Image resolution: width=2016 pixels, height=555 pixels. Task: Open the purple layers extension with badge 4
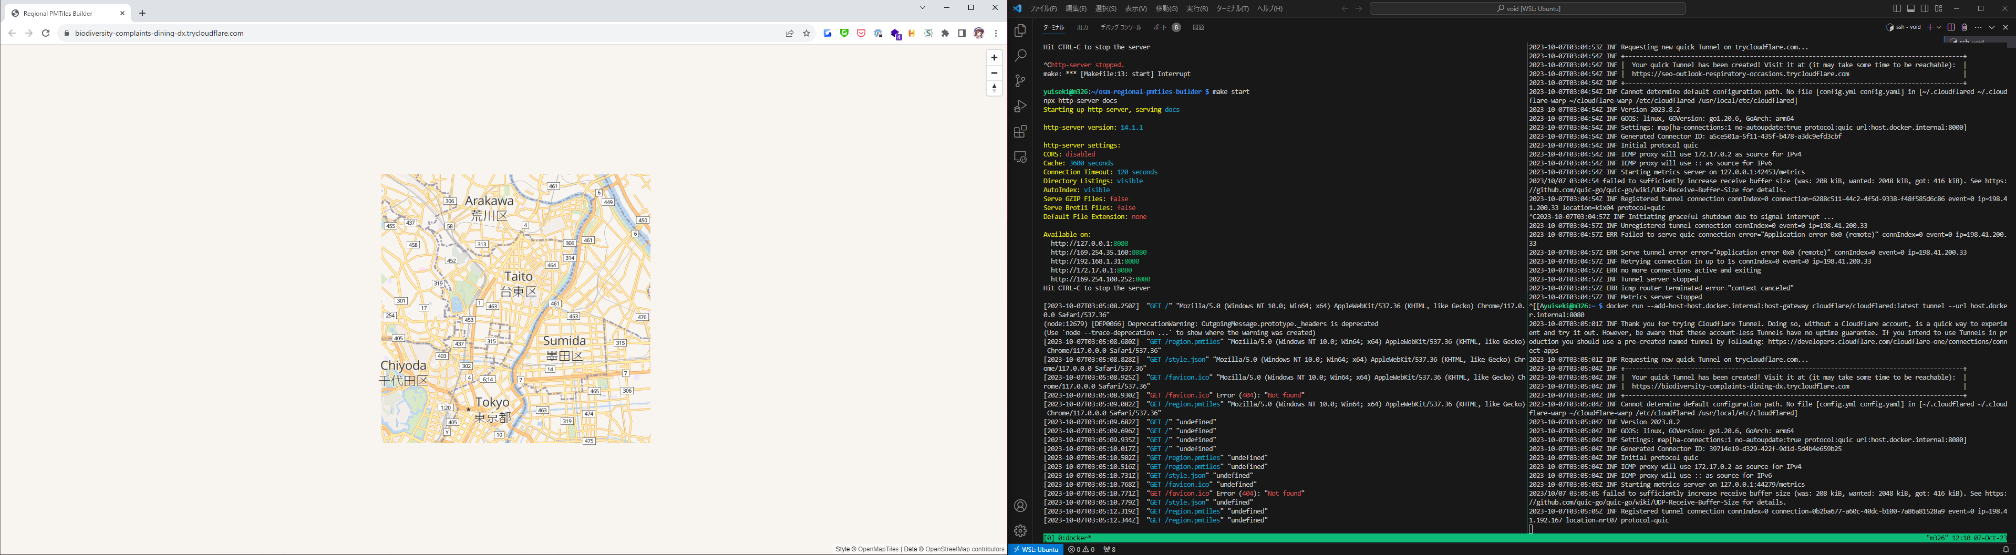(895, 34)
